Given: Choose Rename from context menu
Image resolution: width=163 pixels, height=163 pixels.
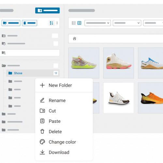Looking at the screenshot, I should tap(64, 100).
